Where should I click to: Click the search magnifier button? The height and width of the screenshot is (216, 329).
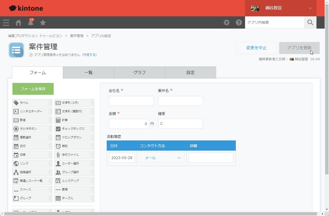tap(310, 22)
